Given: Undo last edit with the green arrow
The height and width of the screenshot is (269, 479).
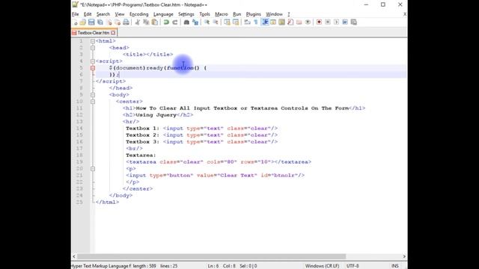Looking at the screenshot, I should click(166, 22).
